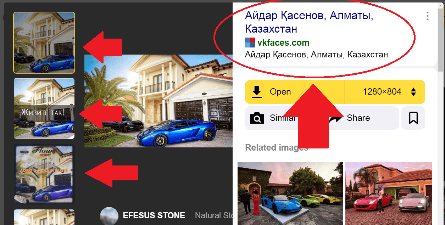The image size is (445, 225).
Task: Open the Айдар Қасенов title link
Action: pos(309,22)
